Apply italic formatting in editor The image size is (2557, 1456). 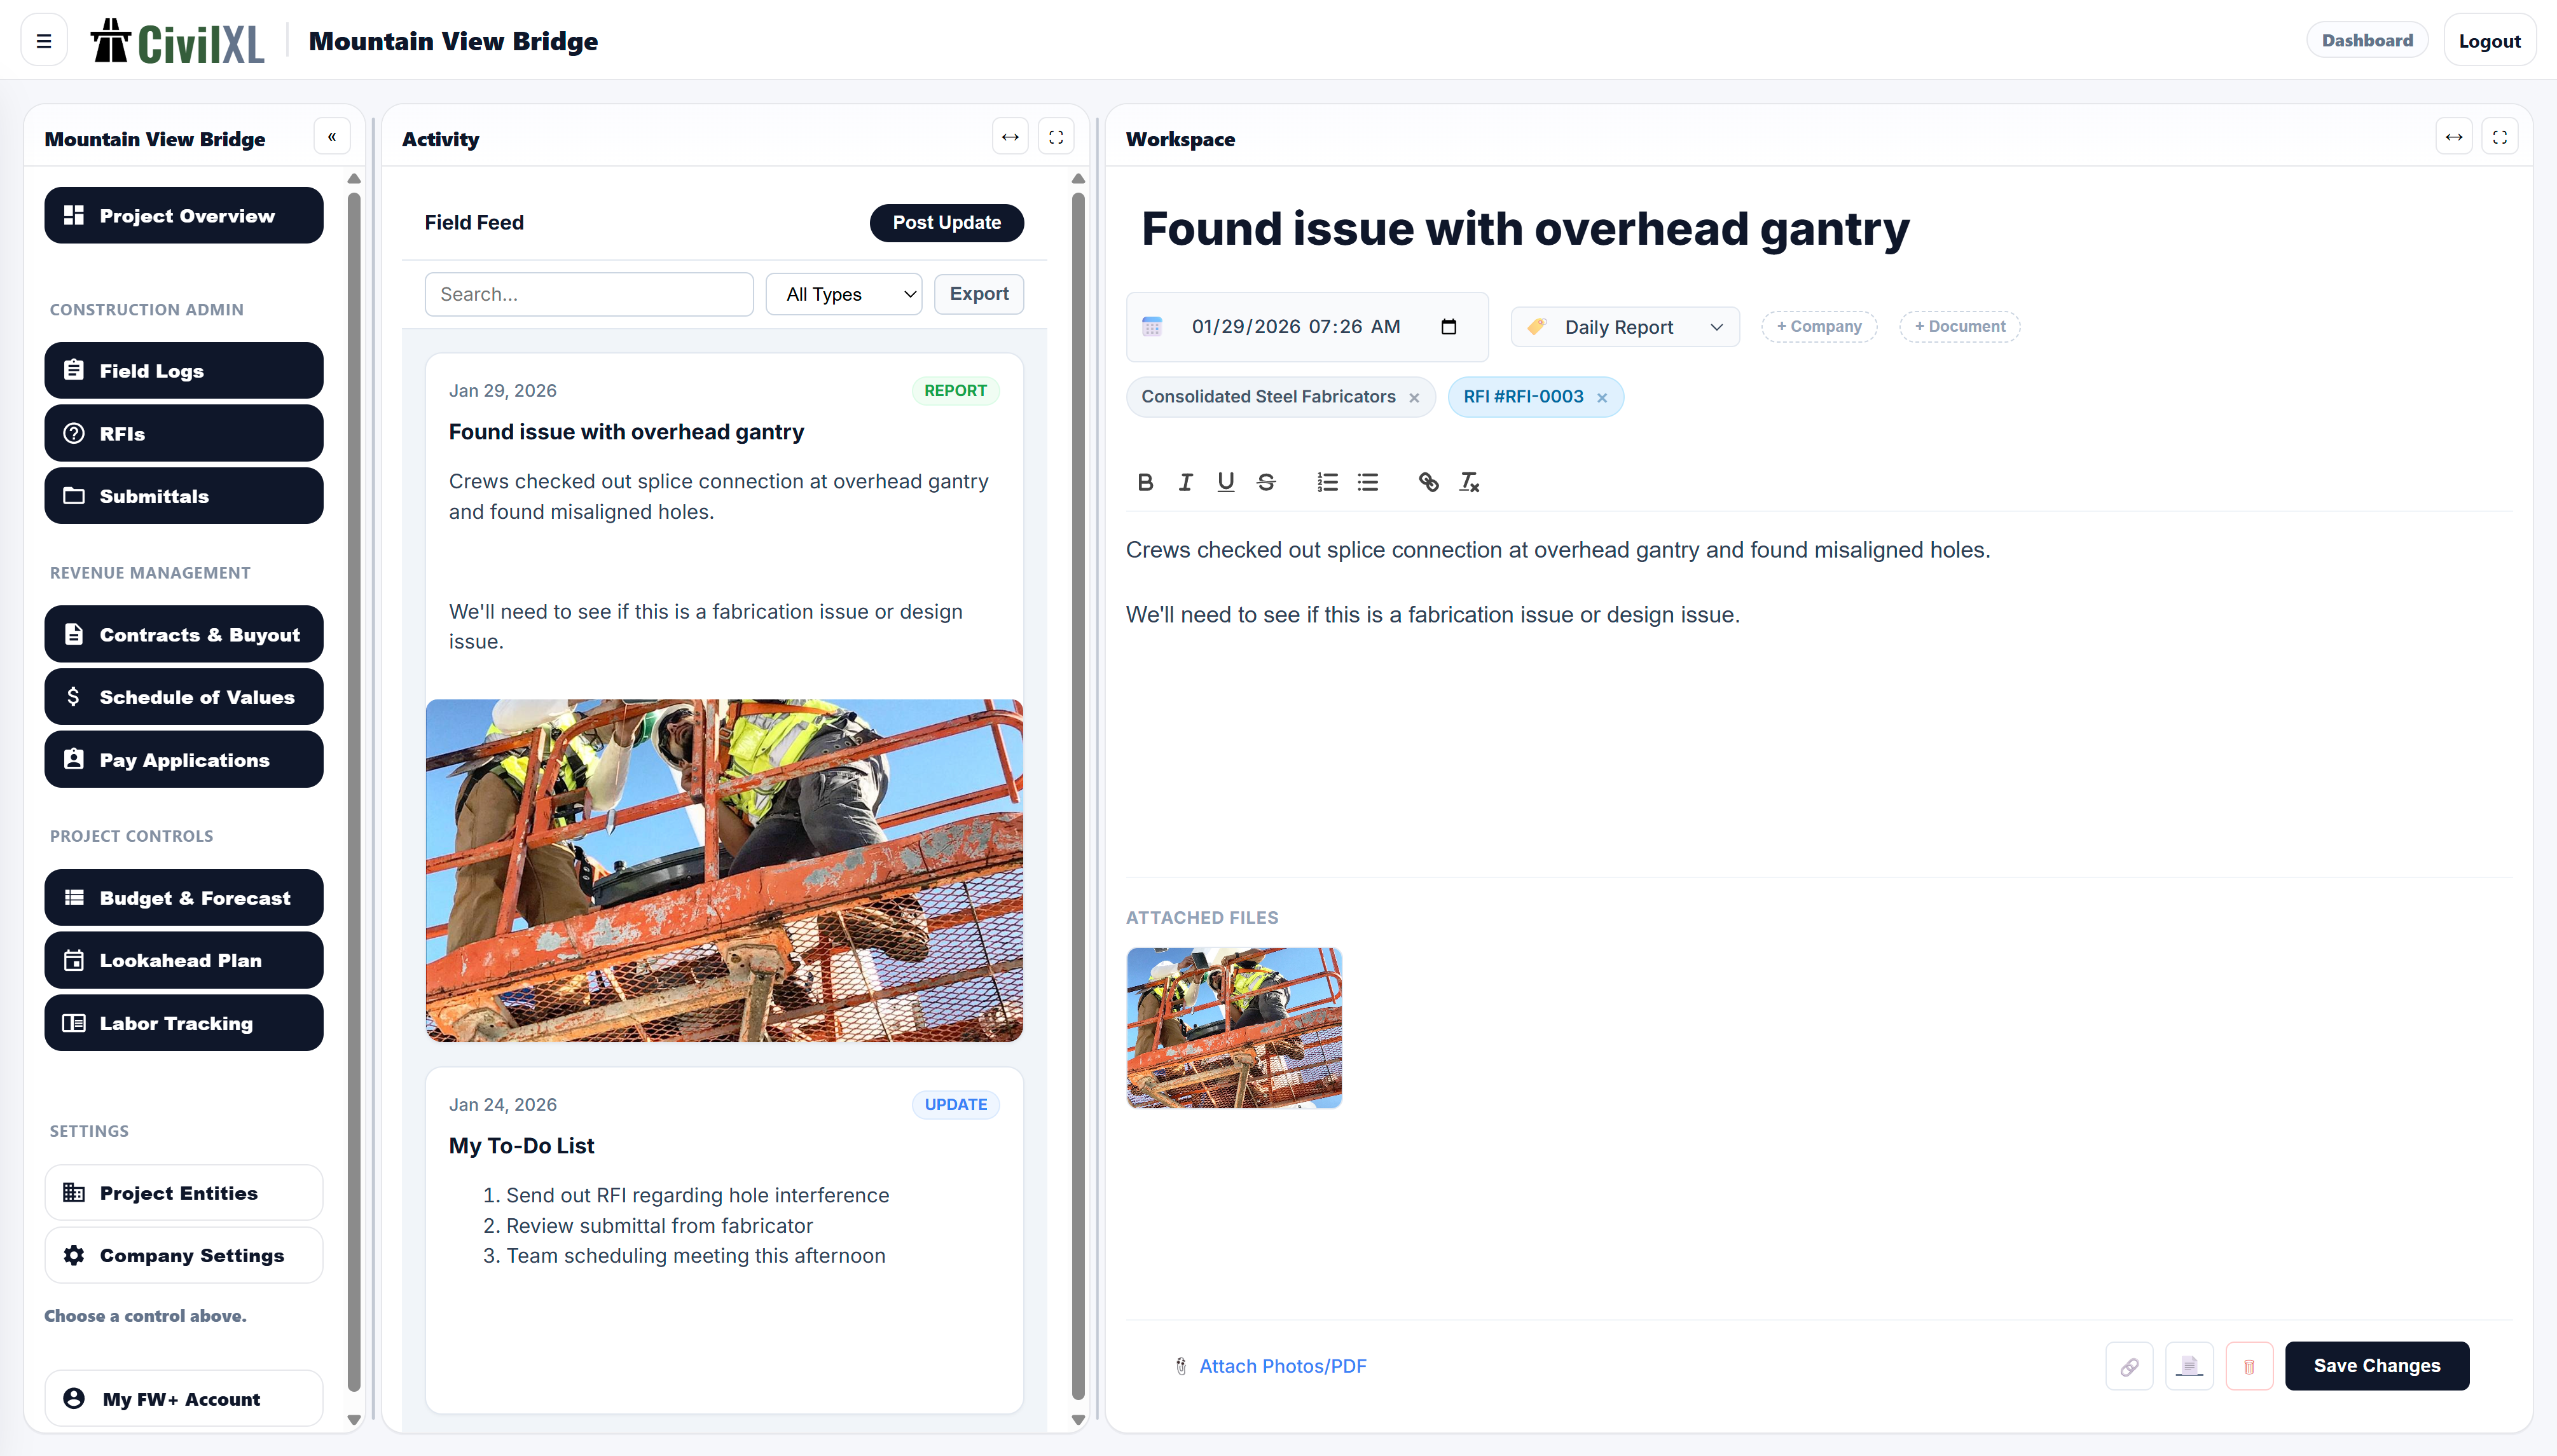coord(1185,482)
